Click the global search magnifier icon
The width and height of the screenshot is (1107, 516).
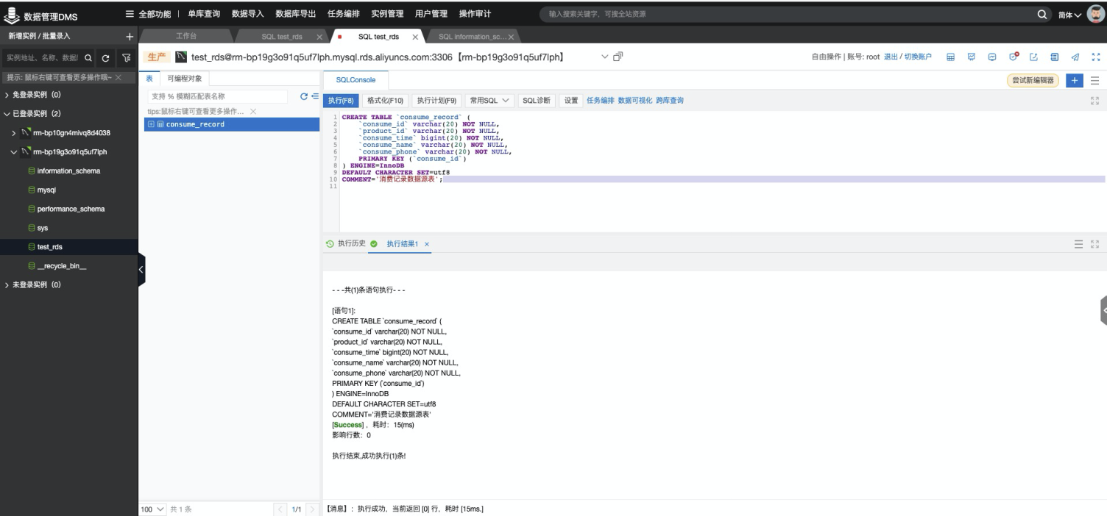click(x=1042, y=15)
